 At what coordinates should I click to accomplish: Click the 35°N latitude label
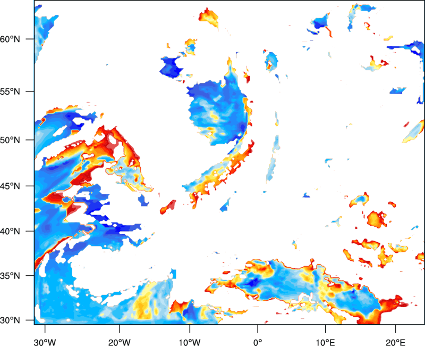pyautogui.click(x=10, y=276)
